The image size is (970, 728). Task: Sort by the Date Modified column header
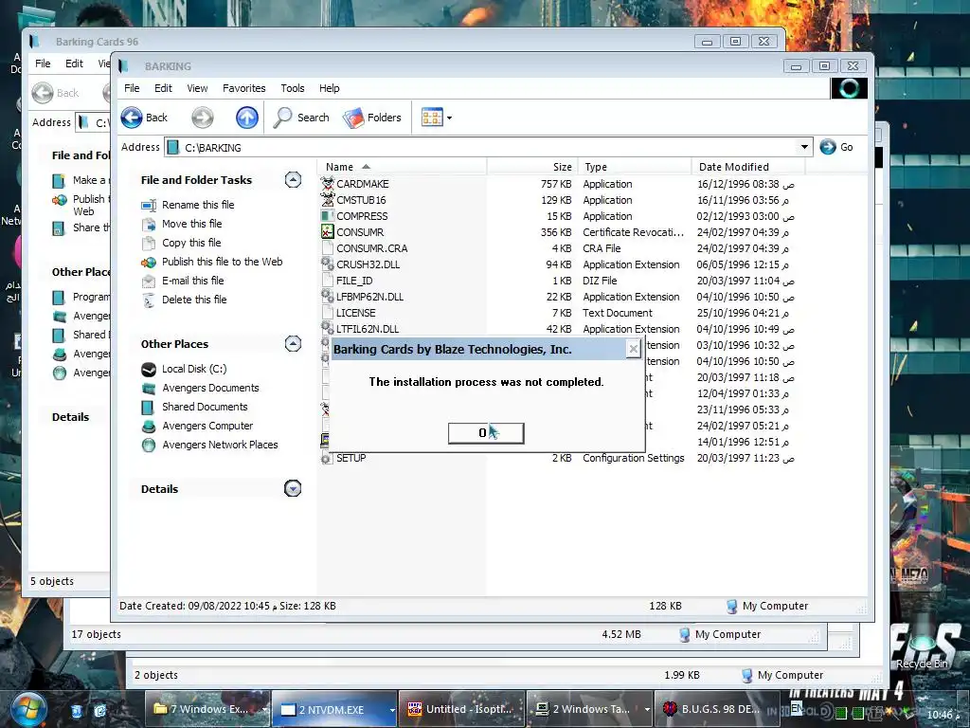point(748,167)
